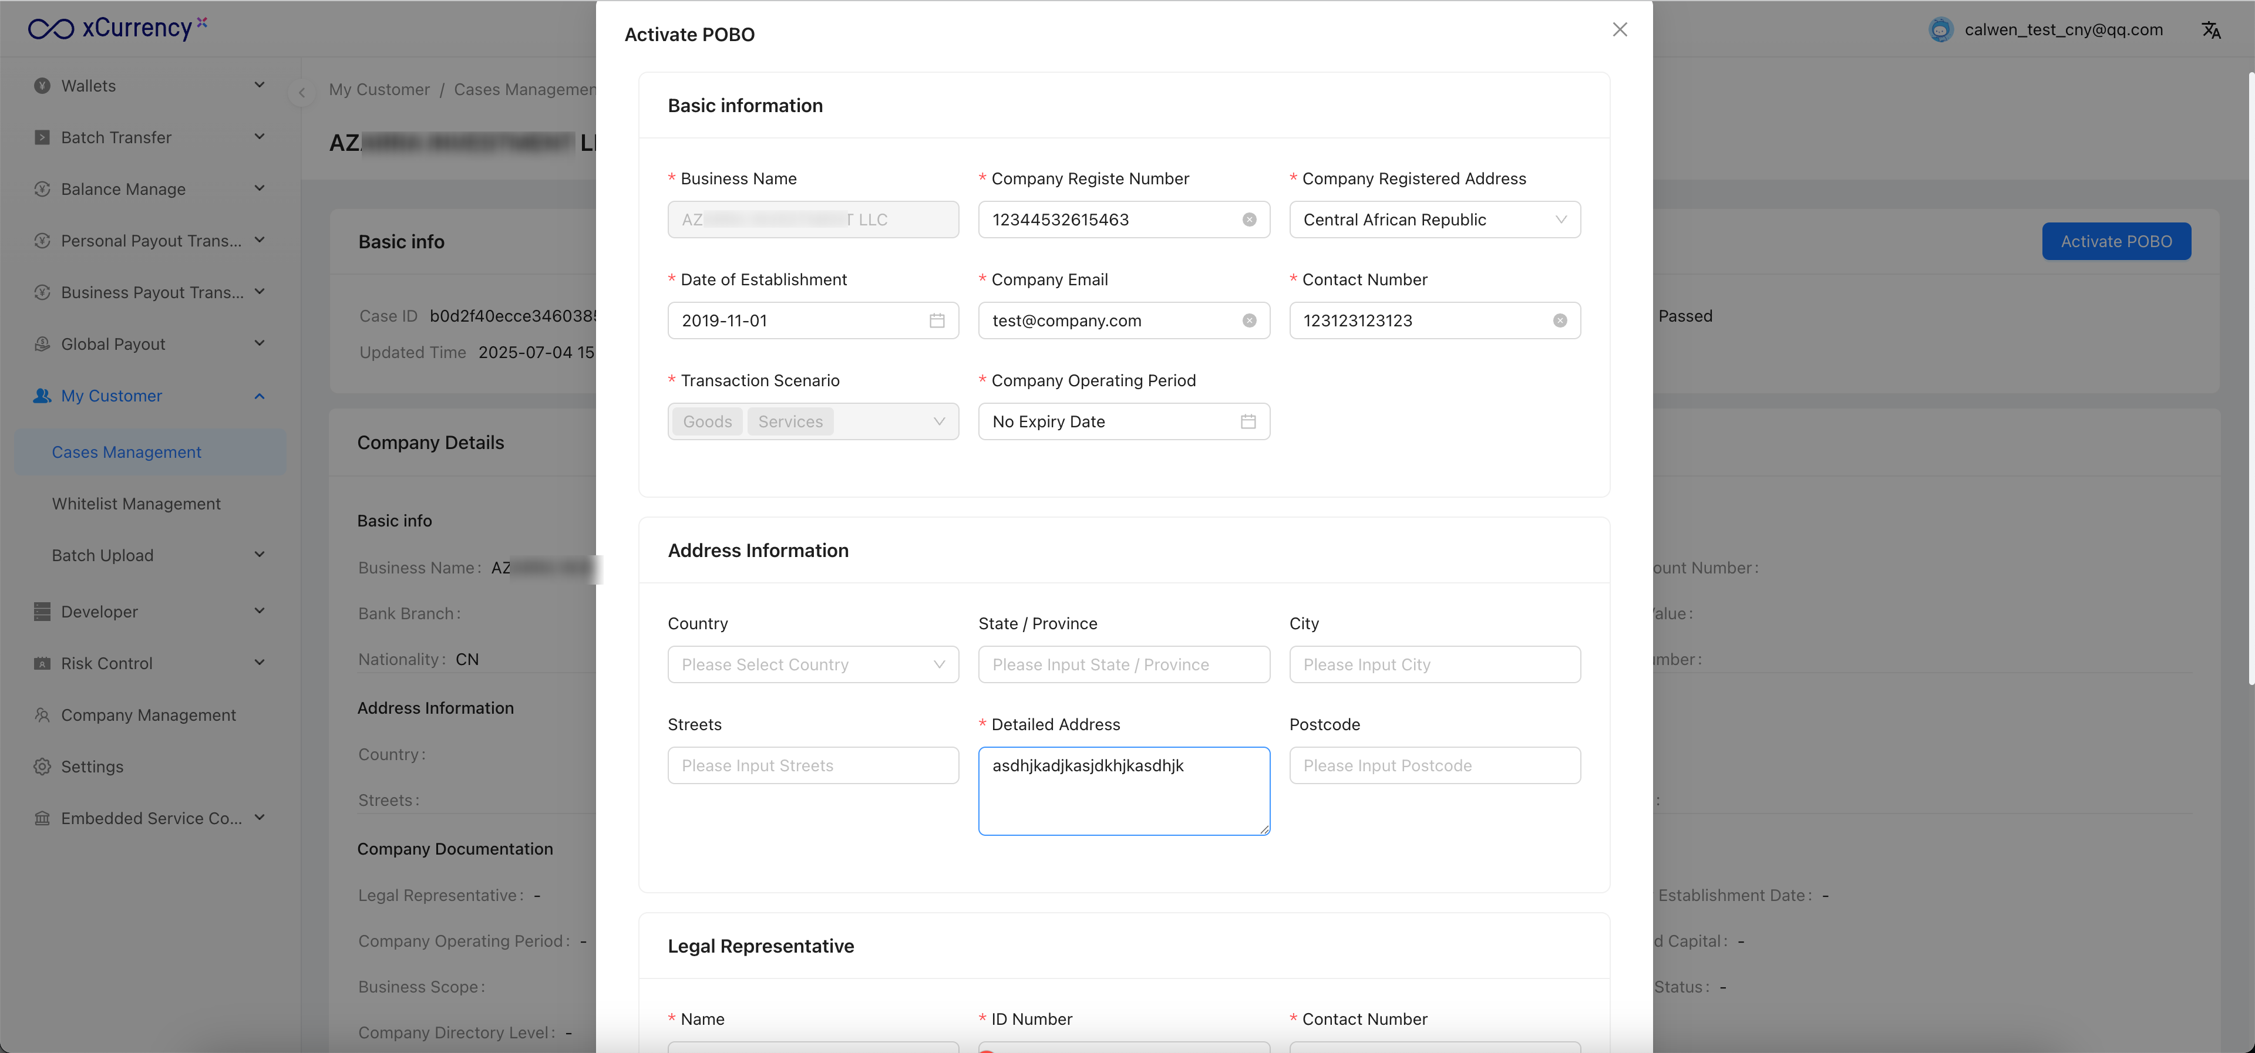Open the Date of Establishment calendar icon

point(937,320)
